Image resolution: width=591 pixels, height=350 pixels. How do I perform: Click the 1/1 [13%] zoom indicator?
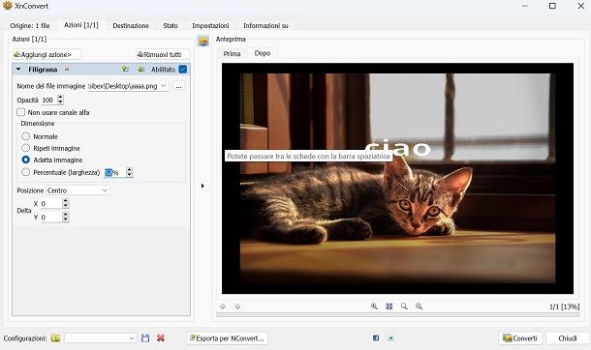point(564,306)
